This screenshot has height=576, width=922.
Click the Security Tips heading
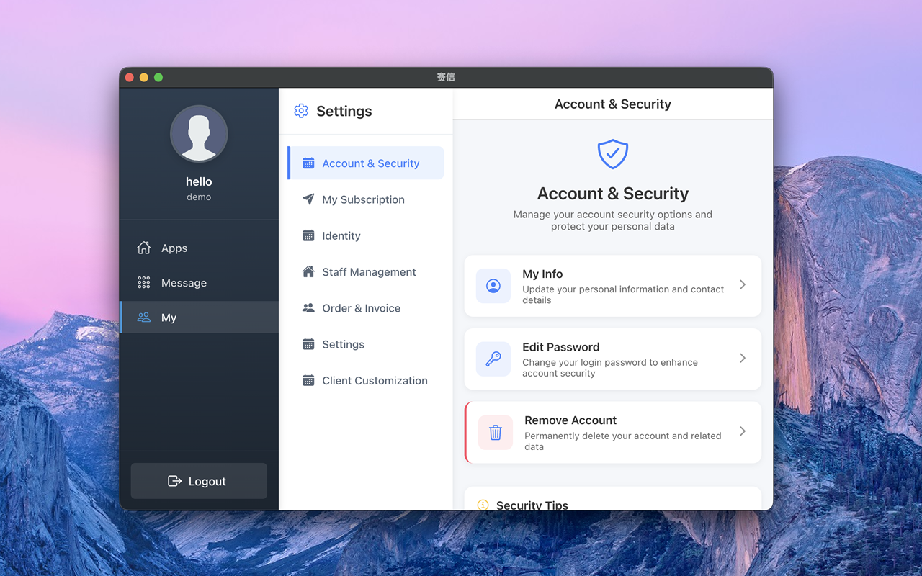532,505
